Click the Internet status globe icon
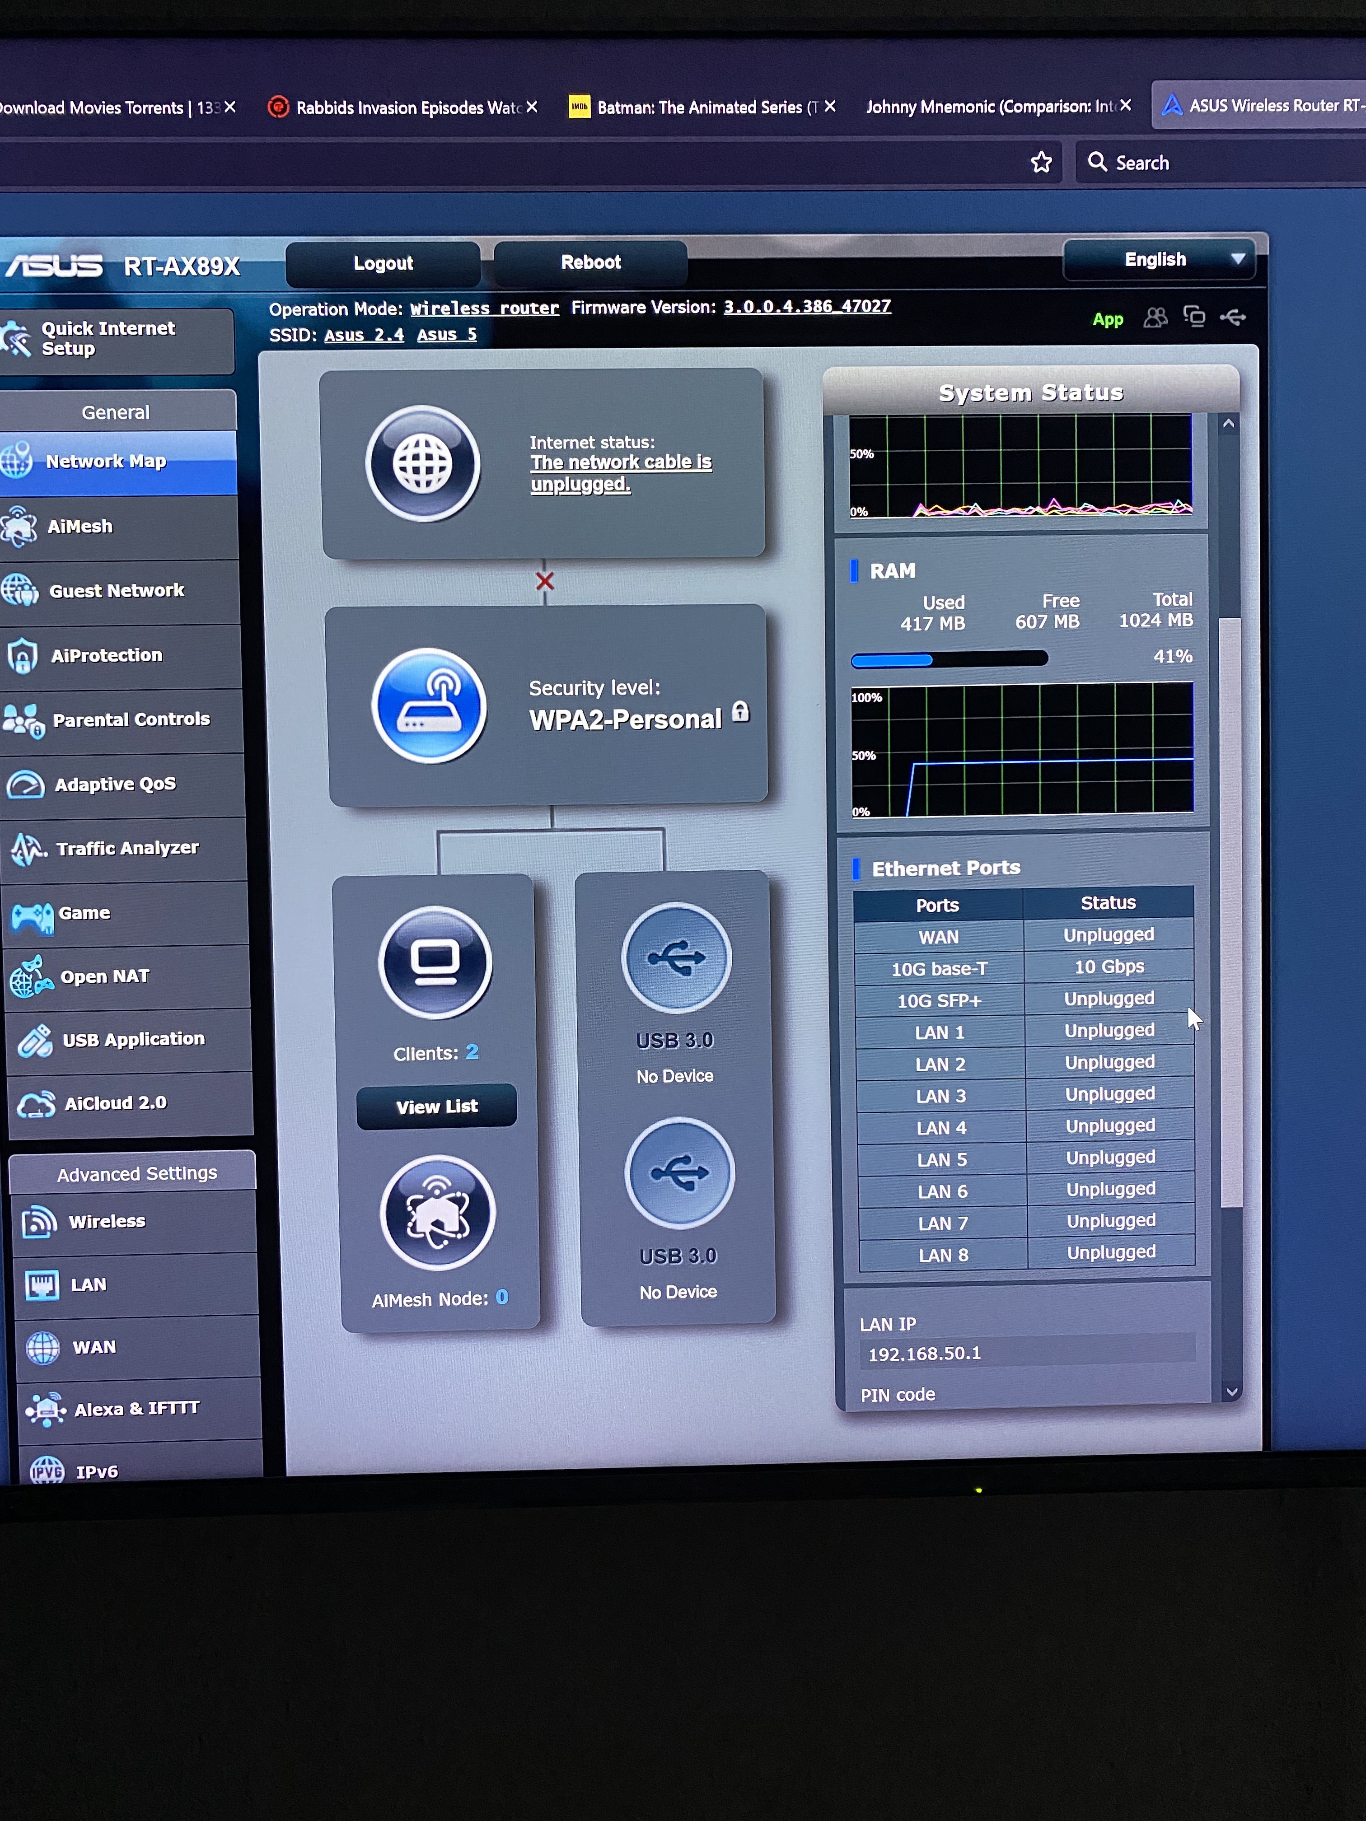 pyautogui.click(x=423, y=463)
